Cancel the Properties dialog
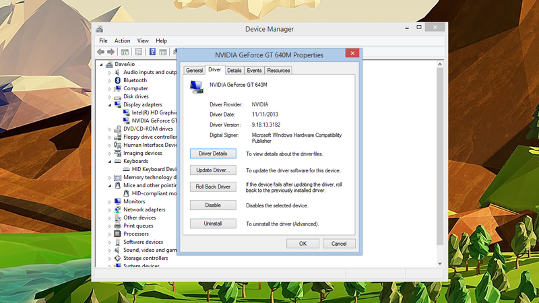Screen dimensions: 539x303 pos(339,244)
